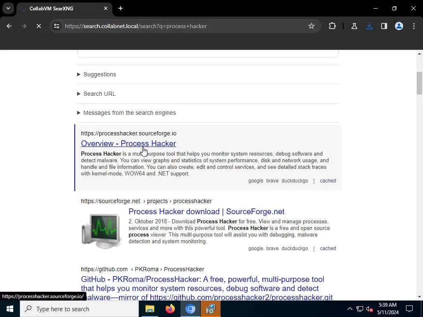This screenshot has width=423, height=317.
Task: Close the CollabVM SearXNG tab
Action: (x=106, y=8)
